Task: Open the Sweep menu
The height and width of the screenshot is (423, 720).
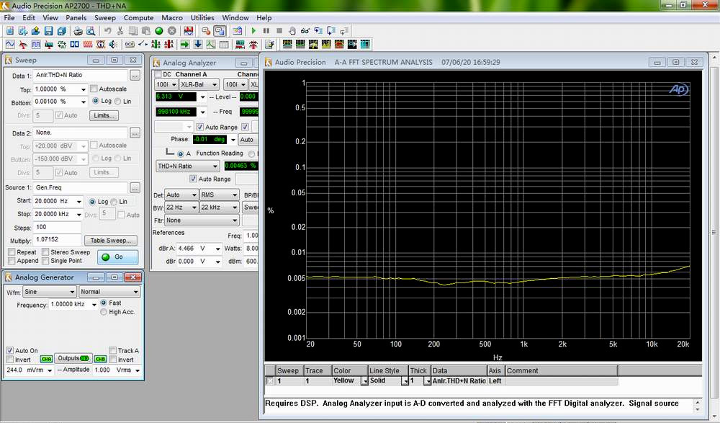Action: click(105, 17)
